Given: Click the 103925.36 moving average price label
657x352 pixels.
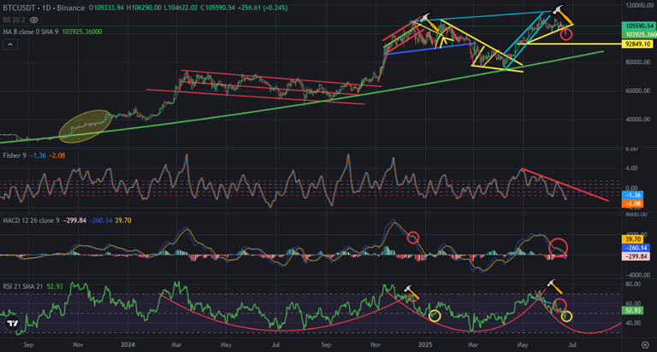Looking at the screenshot, I should 640,34.
